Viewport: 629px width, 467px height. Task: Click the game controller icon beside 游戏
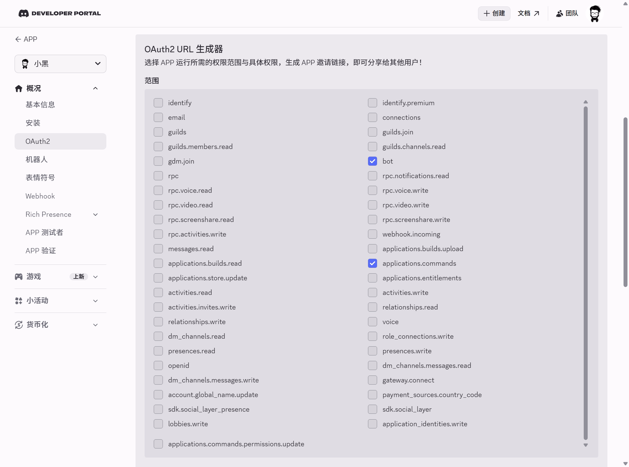(19, 276)
